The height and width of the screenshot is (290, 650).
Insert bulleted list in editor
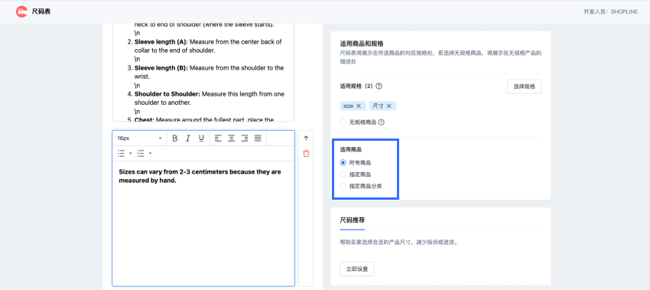click(x=121, y=154)
